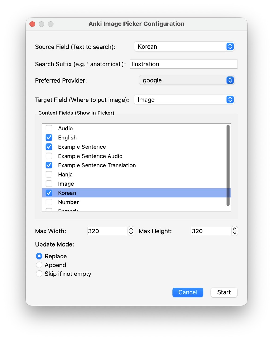Image resolution: width=273 pixels, height=340 pixels.
Task: Increment Max Width using the stepper
Action: click(131, 228)
